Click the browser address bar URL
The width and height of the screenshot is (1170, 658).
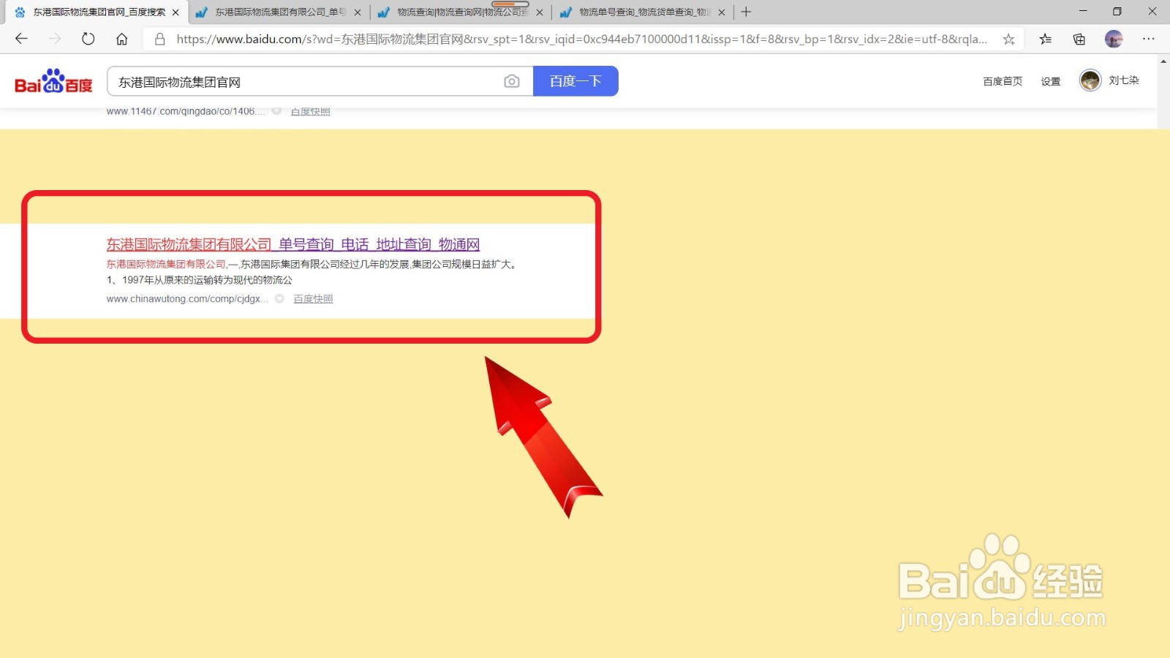(x=581, y=39)
